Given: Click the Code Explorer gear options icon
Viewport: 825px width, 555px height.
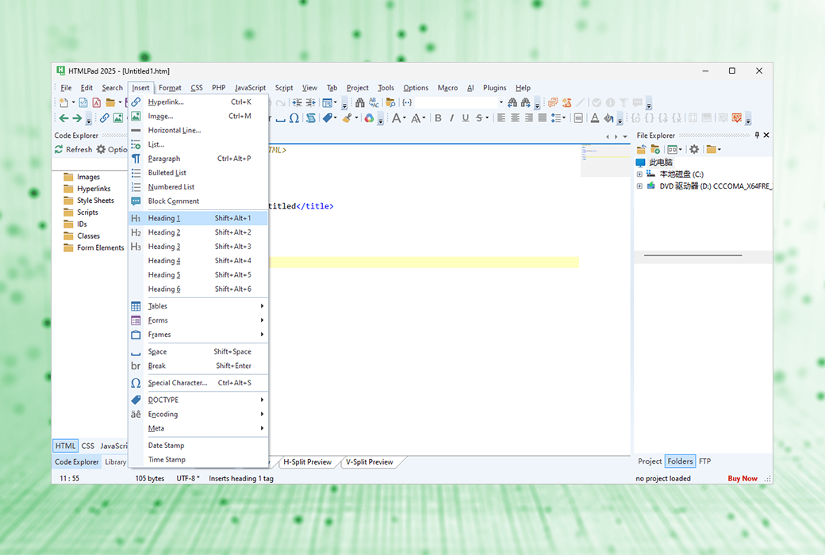Looking at the screenshot, I should pos(101,149).
